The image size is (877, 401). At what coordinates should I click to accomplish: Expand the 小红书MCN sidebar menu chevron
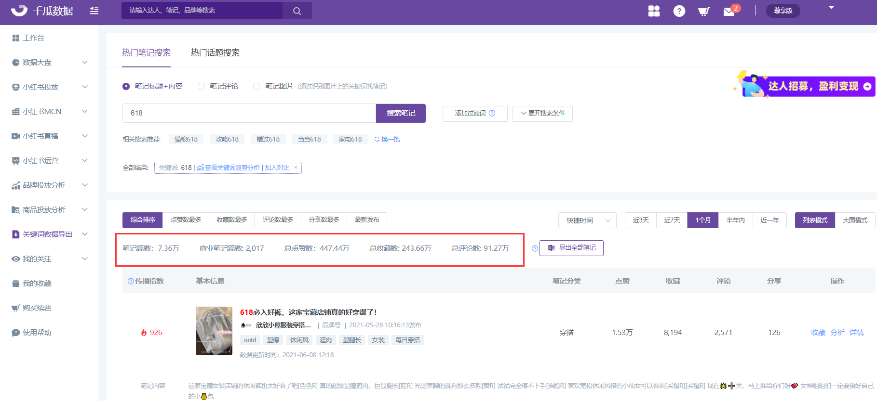click(85, 111)
